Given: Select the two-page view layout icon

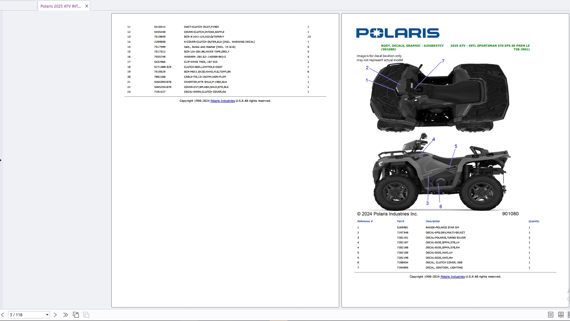Looking at the screenshot, I should (569, 315).
